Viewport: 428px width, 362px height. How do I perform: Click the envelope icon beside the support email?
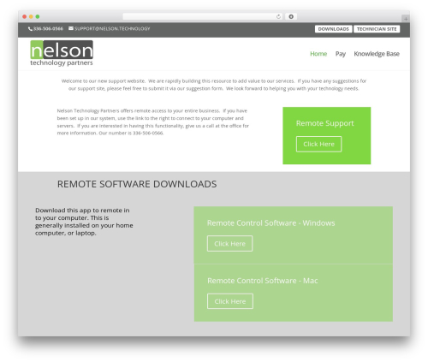[71, 28]
